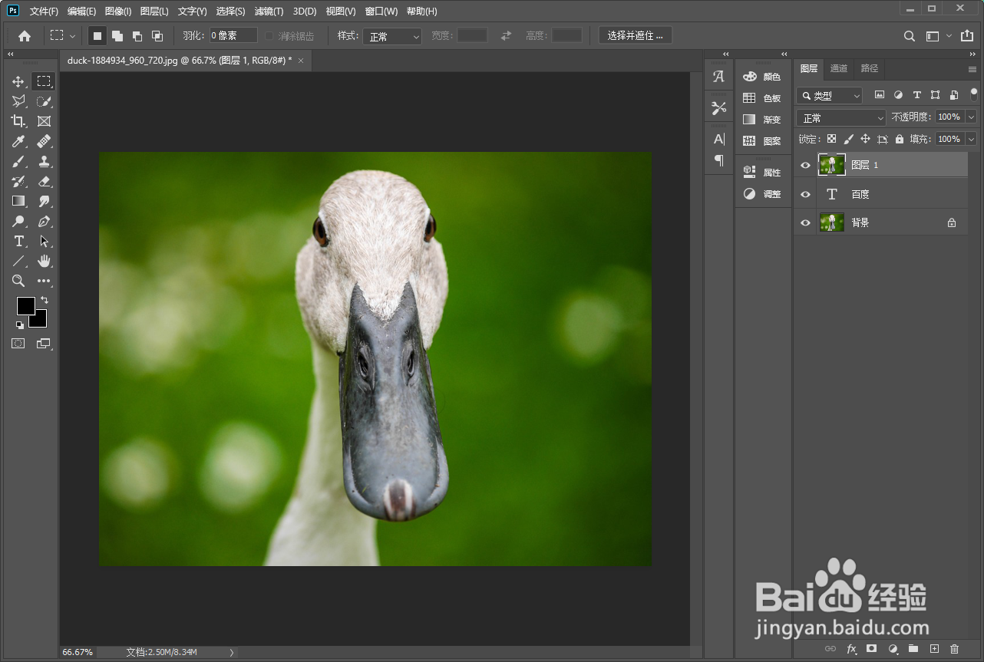Viewport: 984px width, 662px height.
Task: Select the Gradient tool
Action: pos(18,201)
